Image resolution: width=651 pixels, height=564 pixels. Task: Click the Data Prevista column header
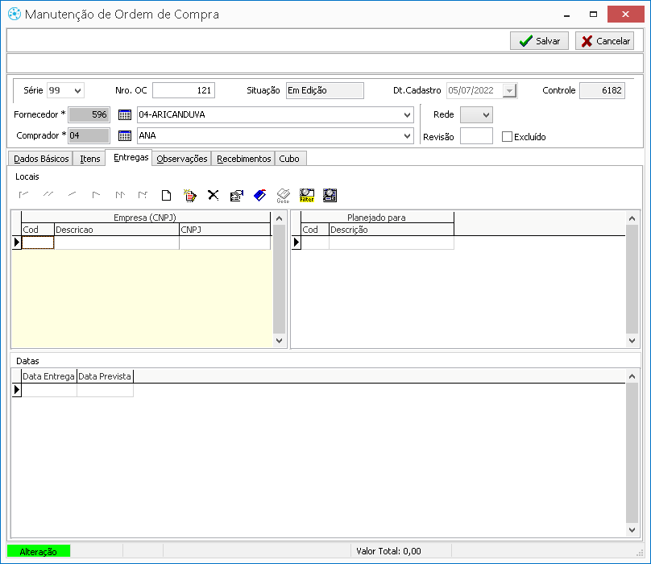[x=105, y=377]
